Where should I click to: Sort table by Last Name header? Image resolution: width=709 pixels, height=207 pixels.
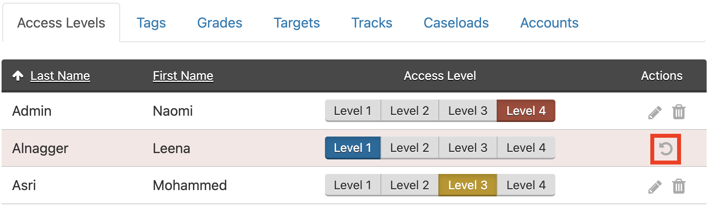(x=60, y=76)
